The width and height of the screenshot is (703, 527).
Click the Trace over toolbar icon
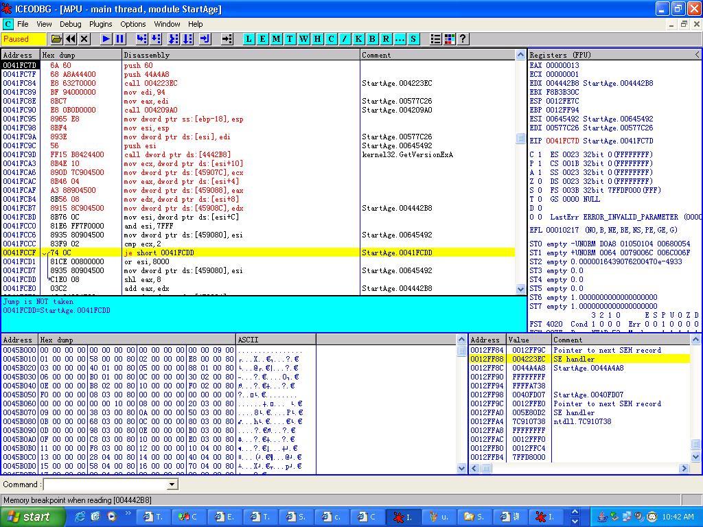[187, 39]
